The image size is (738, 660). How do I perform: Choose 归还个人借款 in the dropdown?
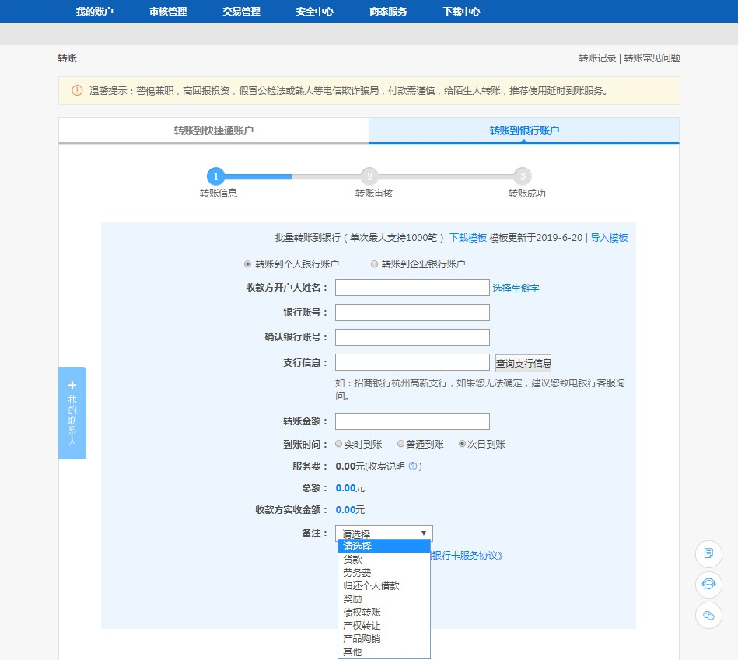pyautogui.click(x=371, y=586)
